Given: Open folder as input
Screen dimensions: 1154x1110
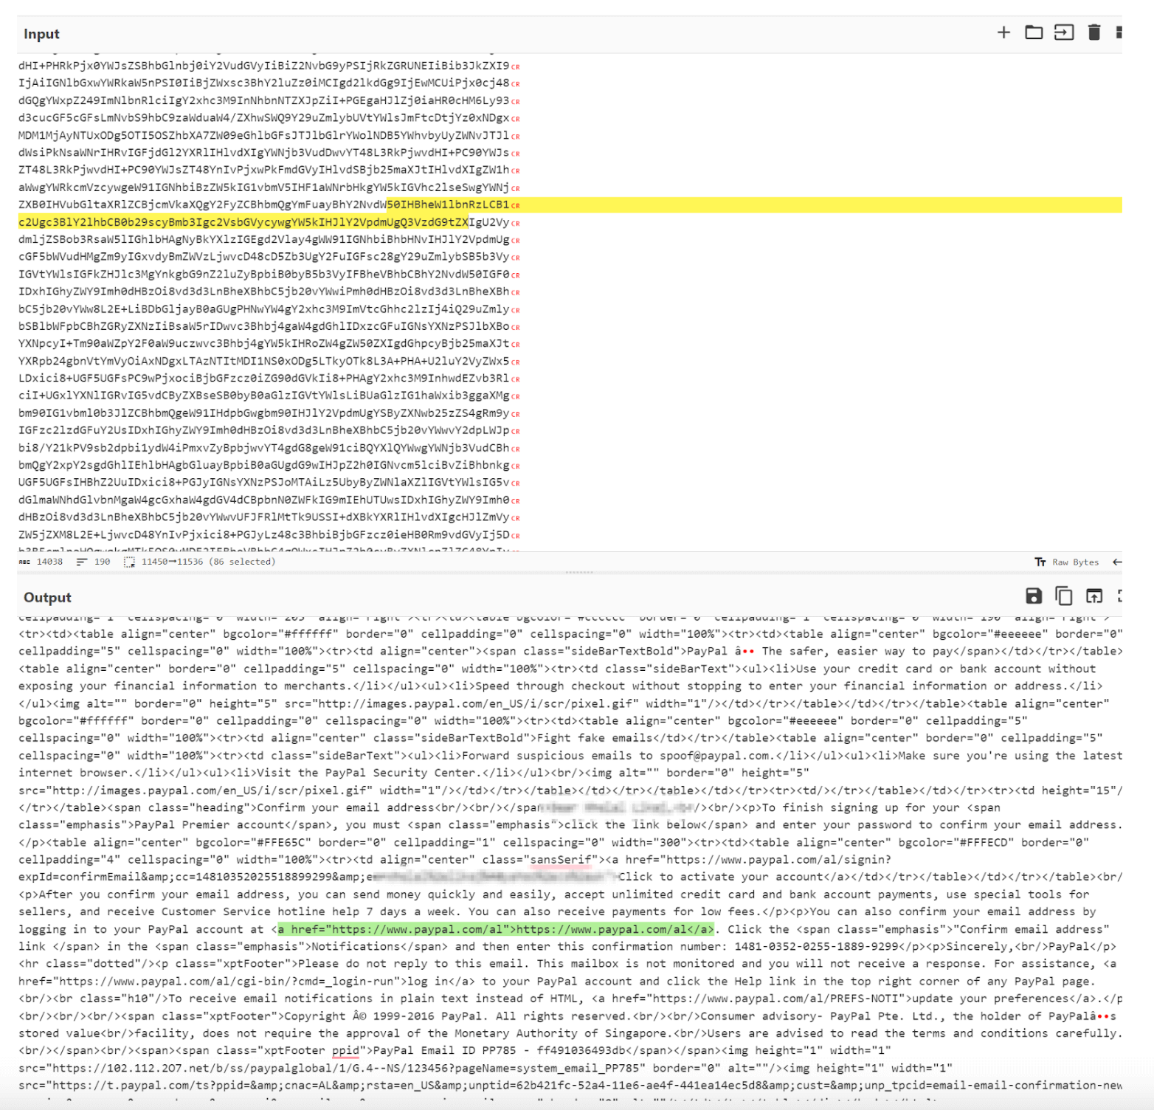Looking at the screenshot, I should pyautogui.click(x=1034, y=32).
